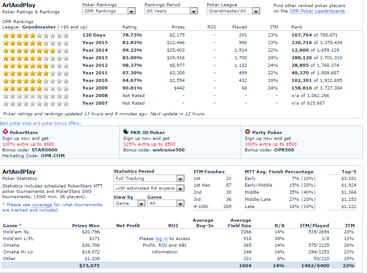This screenshot has height=273, width=367.
Task: Click bonus code welcome500
Action: (169, 150)
